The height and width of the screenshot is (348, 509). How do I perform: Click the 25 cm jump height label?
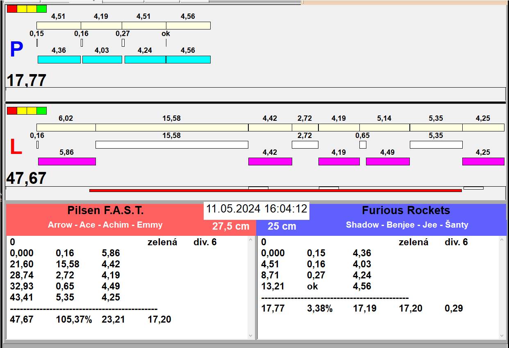(282, 226)
